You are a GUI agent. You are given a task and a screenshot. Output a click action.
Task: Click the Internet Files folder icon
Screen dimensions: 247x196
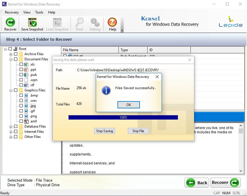[x=21, y=132]
